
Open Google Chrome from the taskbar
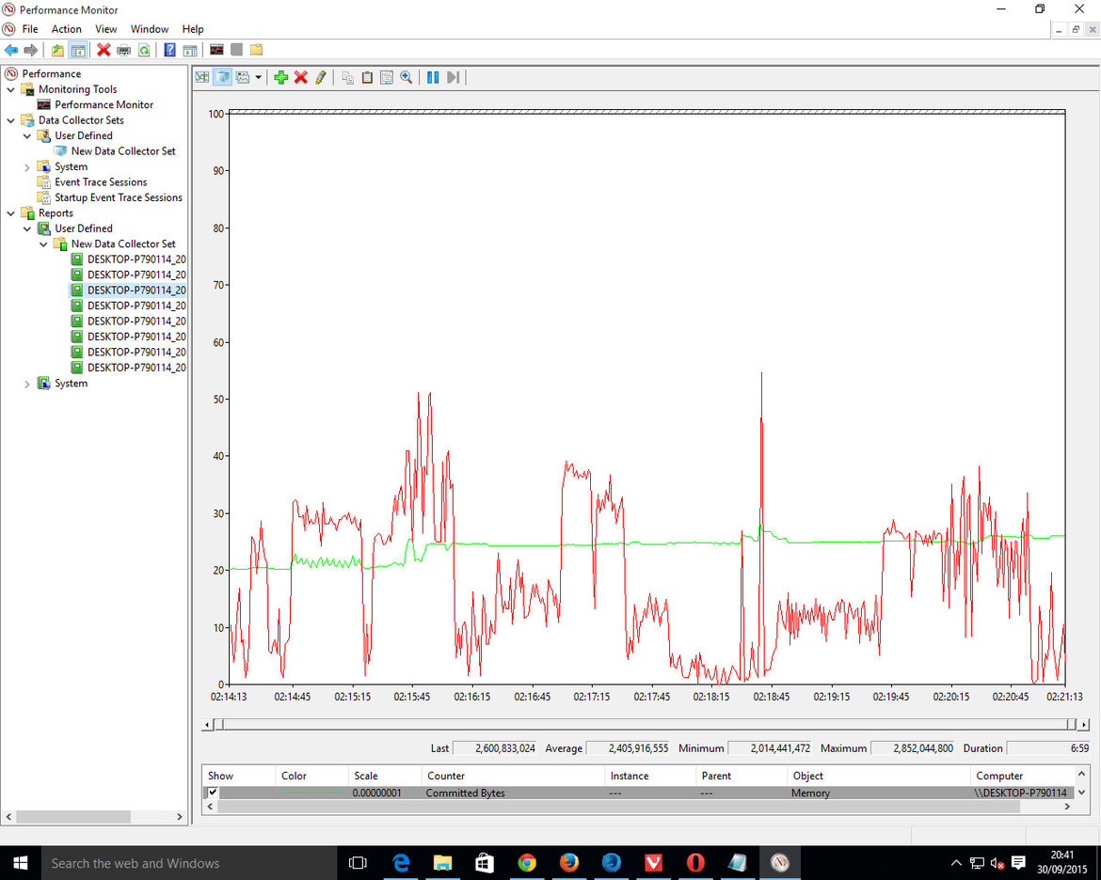tap(527, 863)
